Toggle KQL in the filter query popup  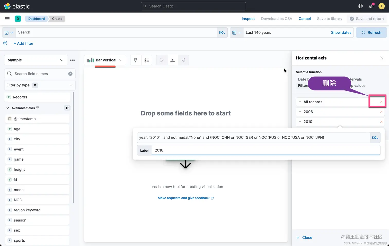pyautogui.click(x=375, y=138)
